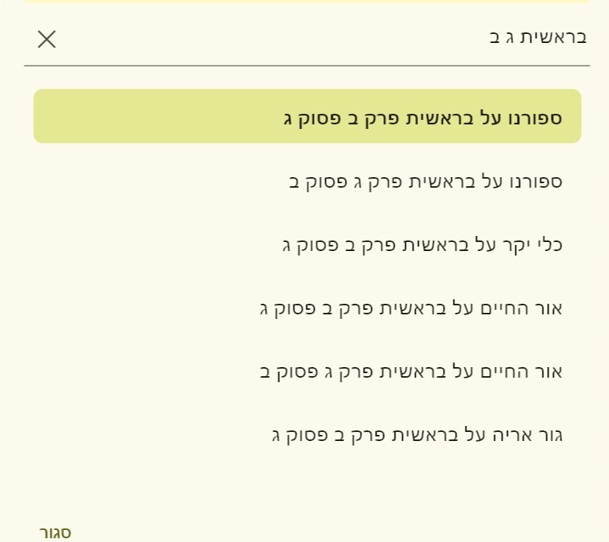Click the סגור link

[55, 532]
